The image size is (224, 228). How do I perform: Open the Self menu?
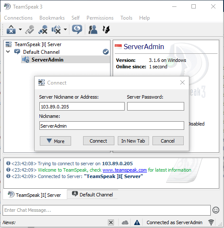pyautogui.click(x=75, y=18)
